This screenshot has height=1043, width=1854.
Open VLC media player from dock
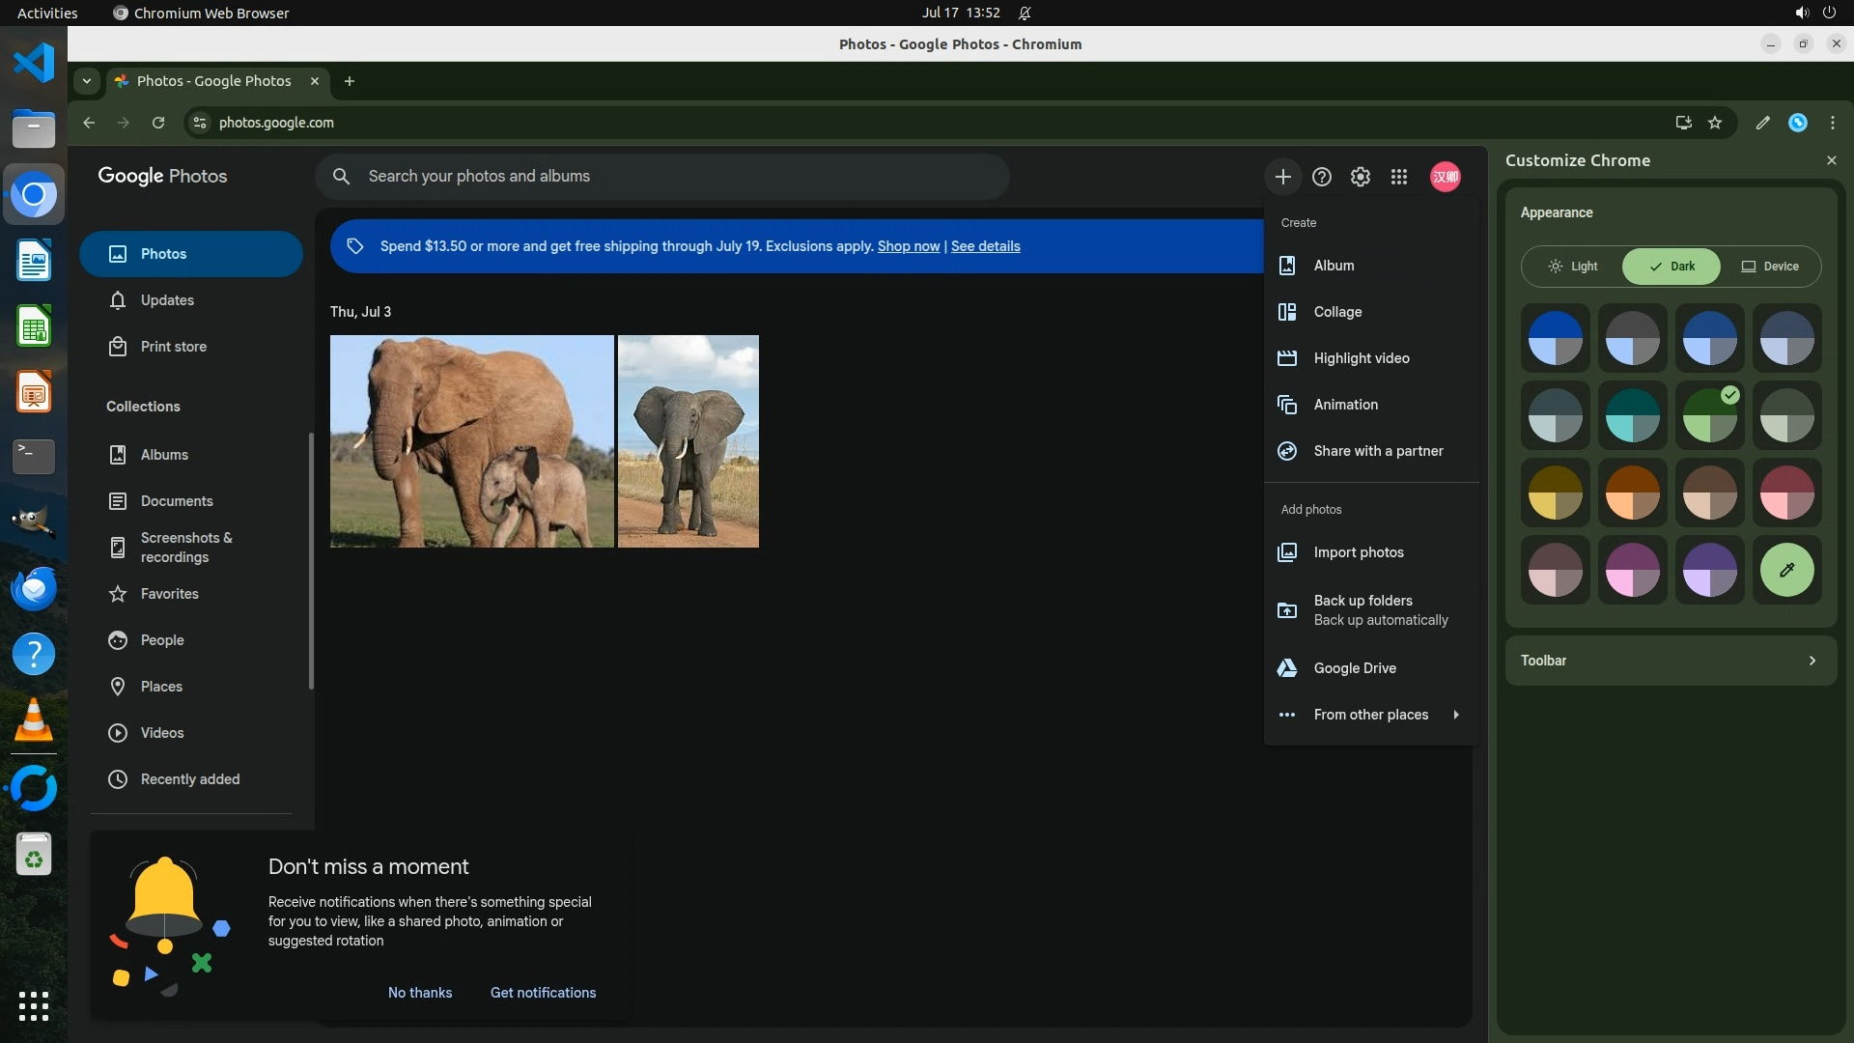coord(34,720)
